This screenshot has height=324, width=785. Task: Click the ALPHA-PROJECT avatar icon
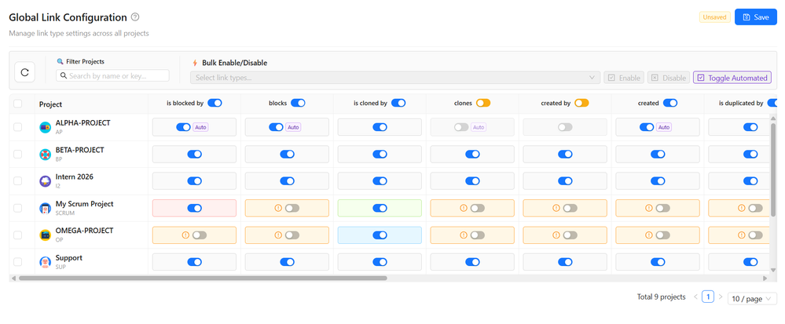coord(46,127)
